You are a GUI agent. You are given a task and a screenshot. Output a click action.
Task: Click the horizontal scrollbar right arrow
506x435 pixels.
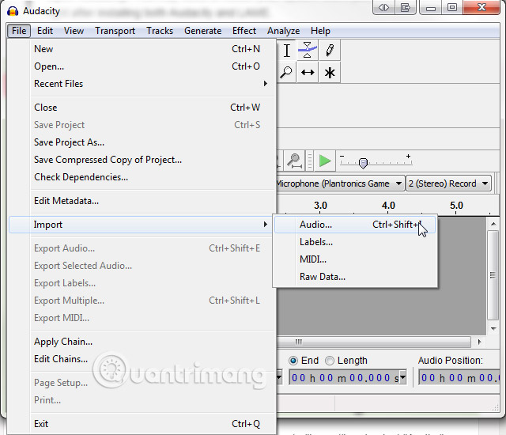[480, 342]
